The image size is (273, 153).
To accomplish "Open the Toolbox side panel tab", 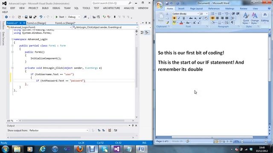I will [3, 25].
